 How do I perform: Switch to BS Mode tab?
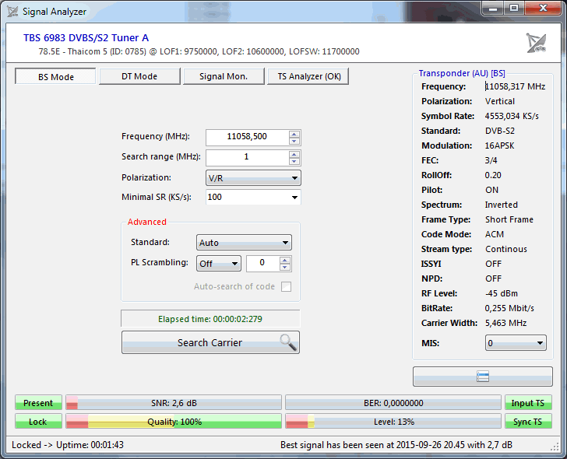click(x=55, y=76)
